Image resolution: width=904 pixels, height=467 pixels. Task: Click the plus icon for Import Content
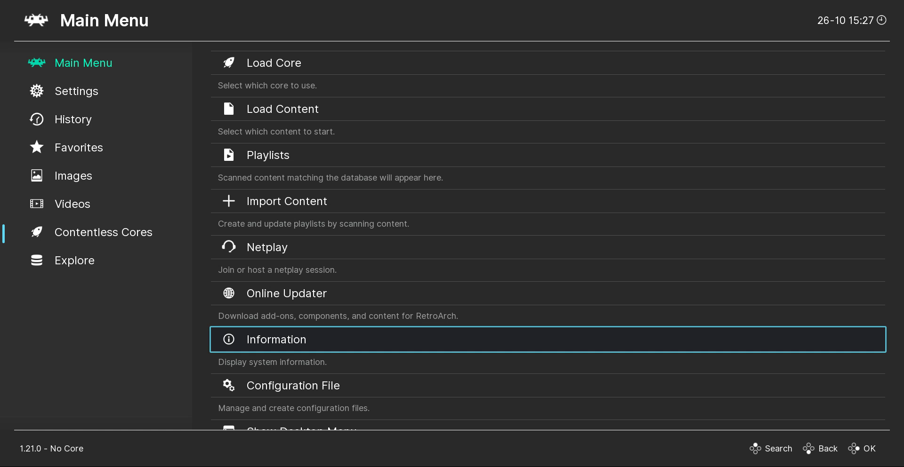tap(229, 201)
